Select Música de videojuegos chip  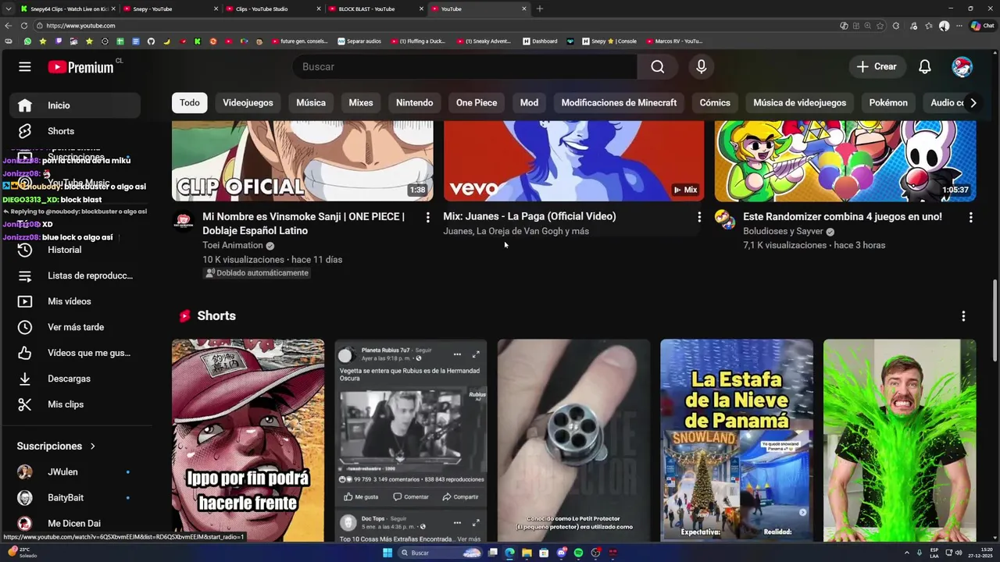799,103
